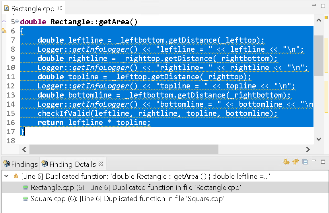Click the override indicator triangle at line 5

pyautogui.click(x=4, y=21)
